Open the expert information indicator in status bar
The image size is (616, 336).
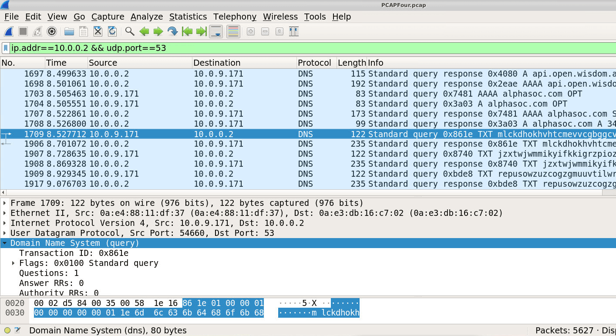pos(7,330)
